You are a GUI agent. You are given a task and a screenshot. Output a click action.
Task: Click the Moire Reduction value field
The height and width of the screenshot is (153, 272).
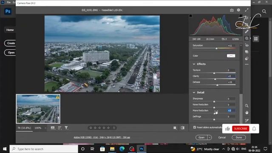[x=231, y=110]
